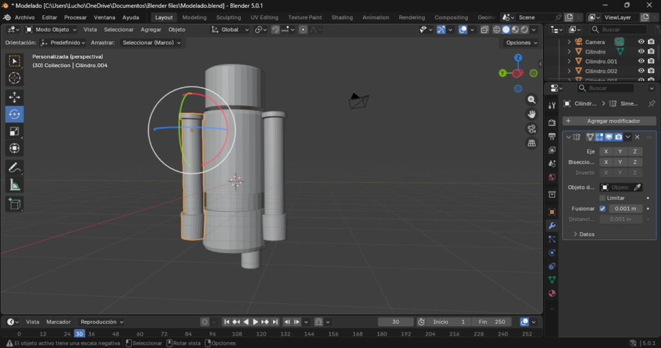Click the Fusionar 0.001 m value field
This screenshot has height=348, width=661.
[x=625, y=209]
